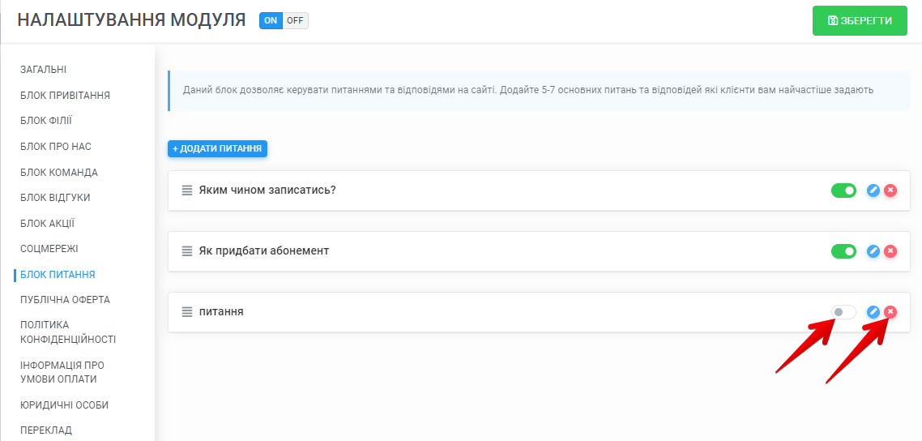Turn off the "Як придбати абонемент" switch
The height and width of the screenshot is (441, 922).
pos(843,251)
